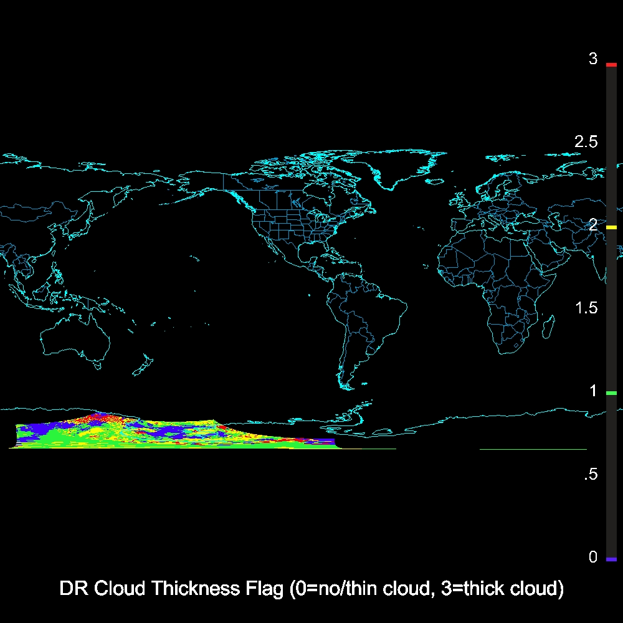Click the green marker at colorbar value 1
This screenshot has height=623, width=623.
pyautogui.click(x=611, y=393)
